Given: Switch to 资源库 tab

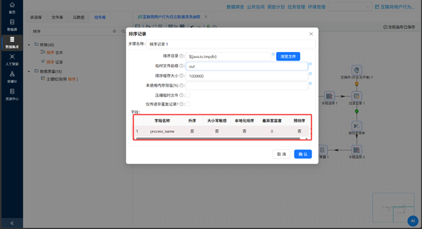Looking at the screenshot, I should click(36, 17).
